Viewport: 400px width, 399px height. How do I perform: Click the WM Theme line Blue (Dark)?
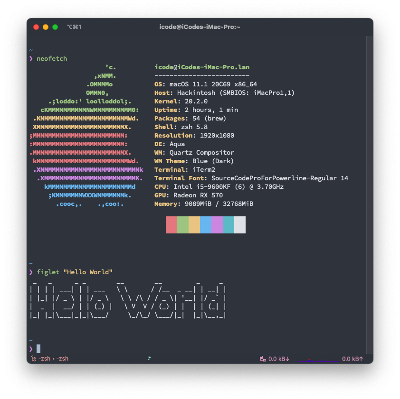[194, 161]
